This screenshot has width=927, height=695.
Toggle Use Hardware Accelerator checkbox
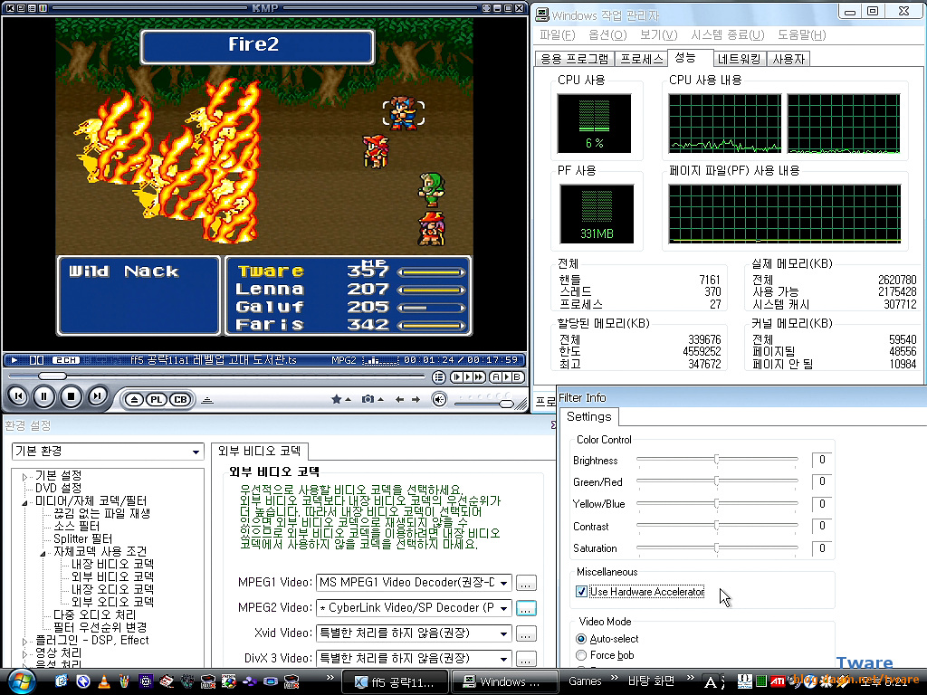[x=581, y=592]
